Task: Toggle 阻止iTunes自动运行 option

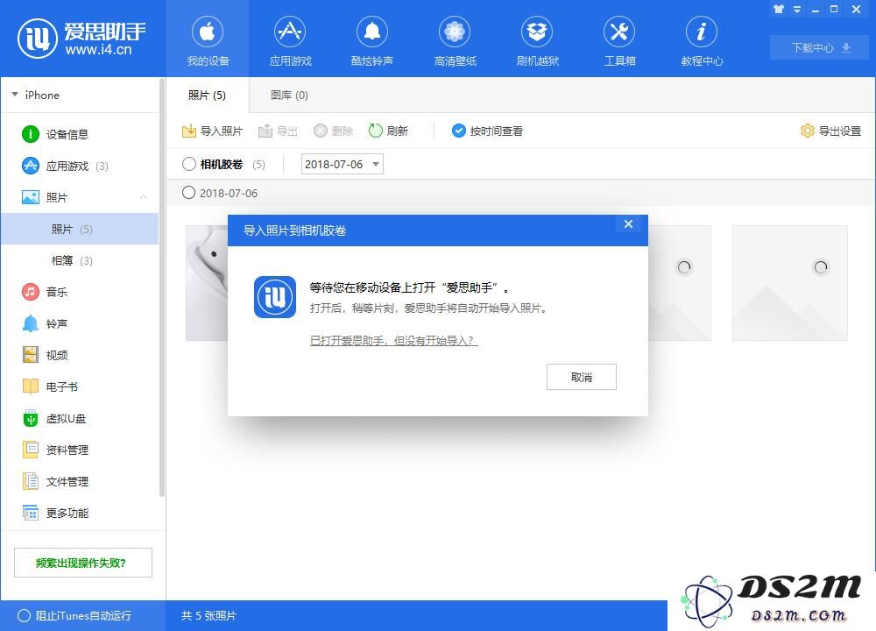Action: pyautogui.click(x=74, y=616)
